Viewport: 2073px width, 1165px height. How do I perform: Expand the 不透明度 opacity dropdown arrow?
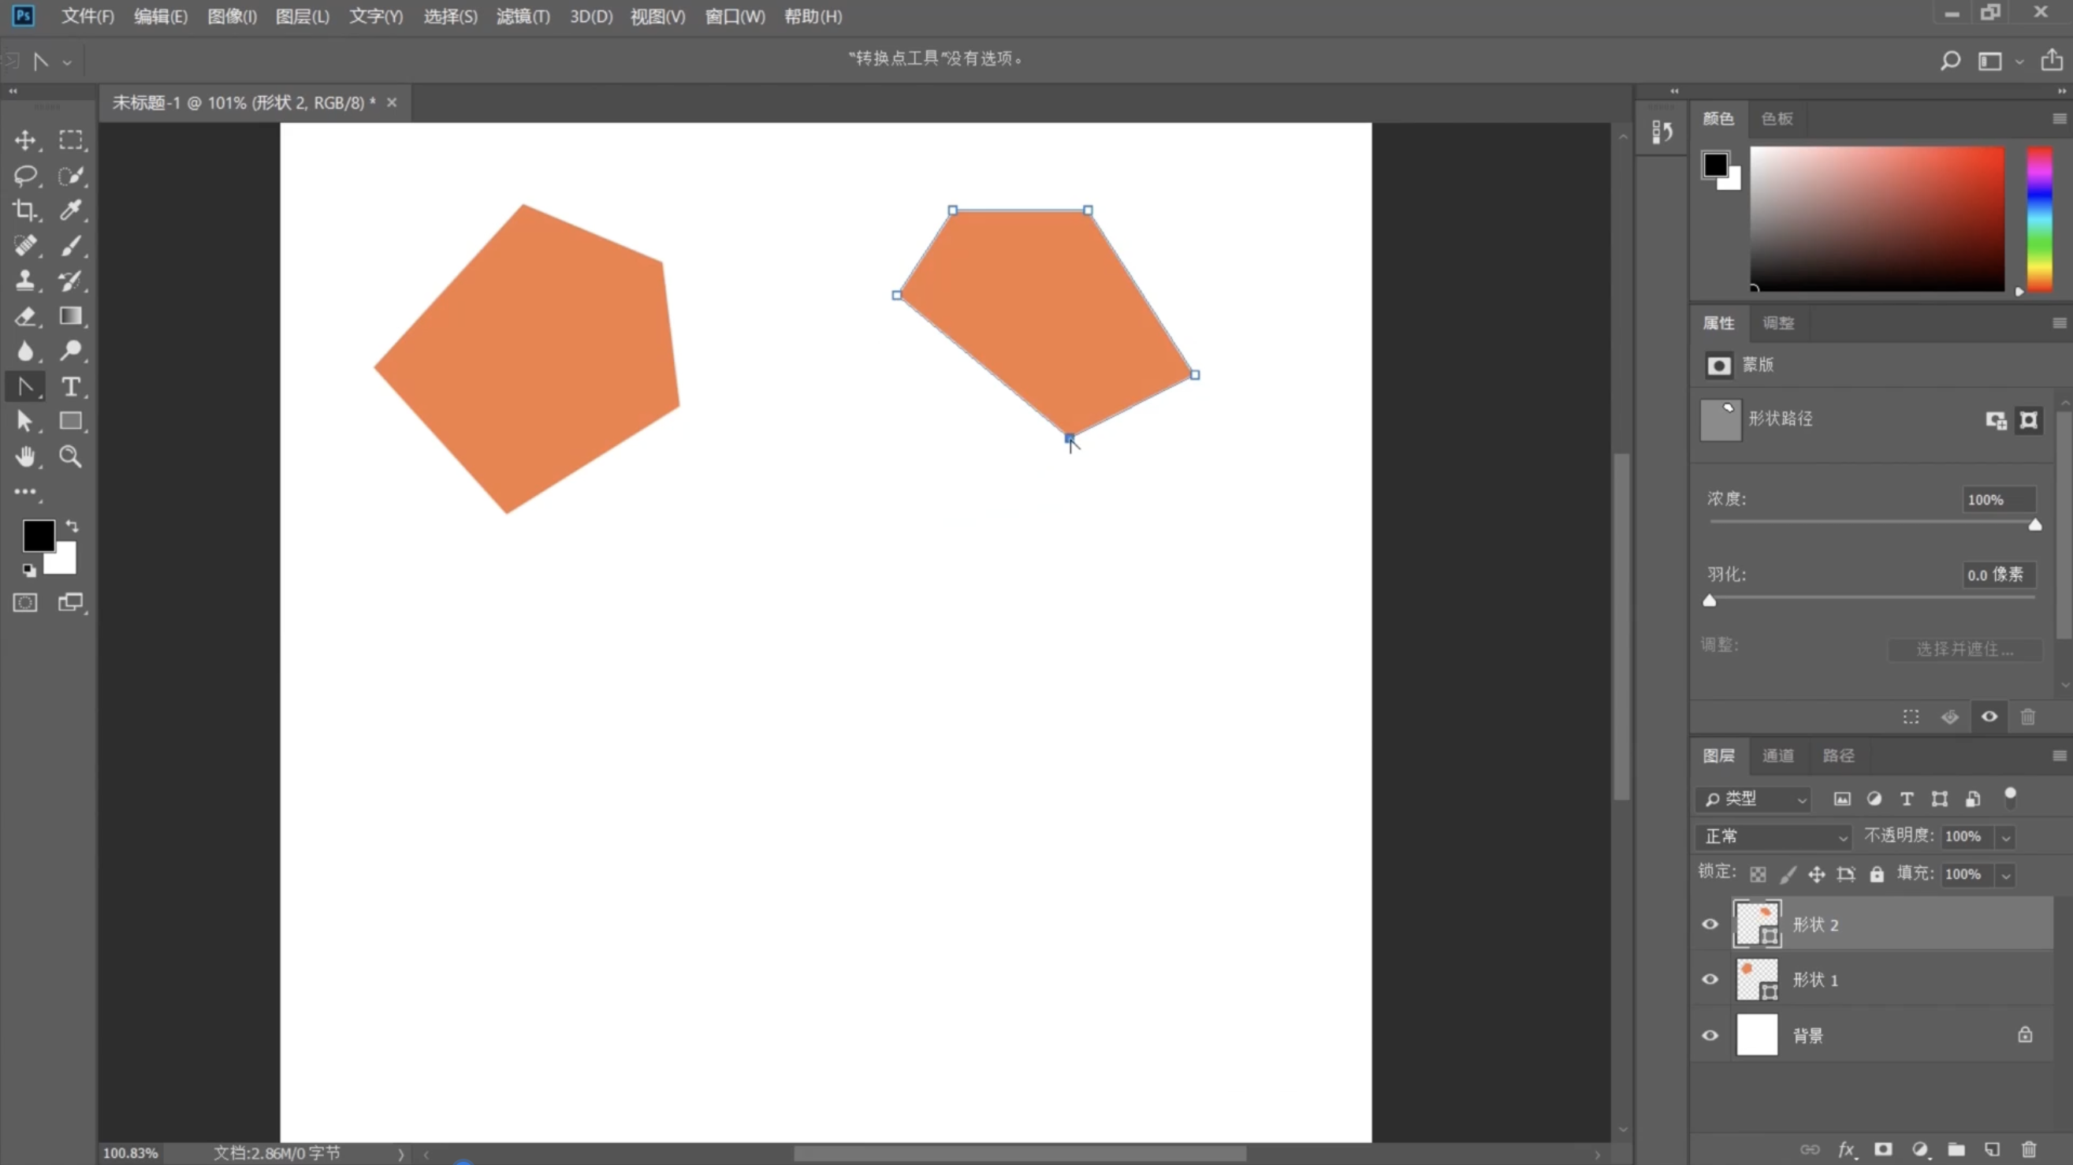tap(2006, 837)
